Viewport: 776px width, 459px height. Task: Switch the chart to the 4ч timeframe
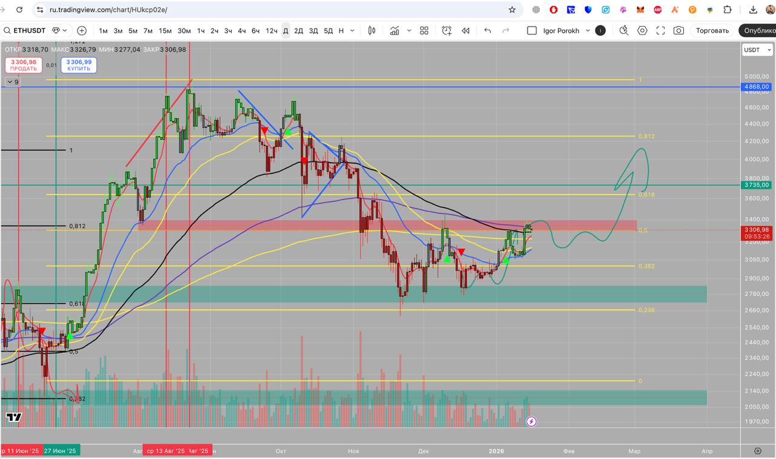pyautogui.click(x=242, y=31)
